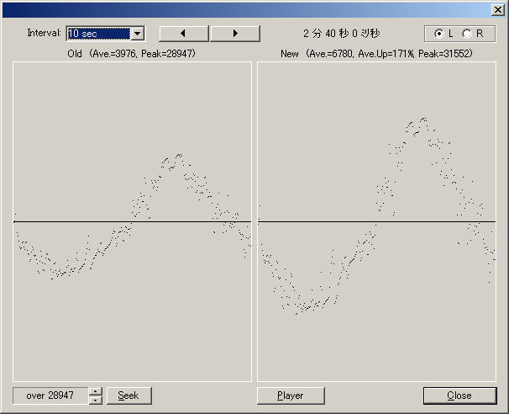
Task: Close the dialog using the title bar X
Action: pos(497,10)
